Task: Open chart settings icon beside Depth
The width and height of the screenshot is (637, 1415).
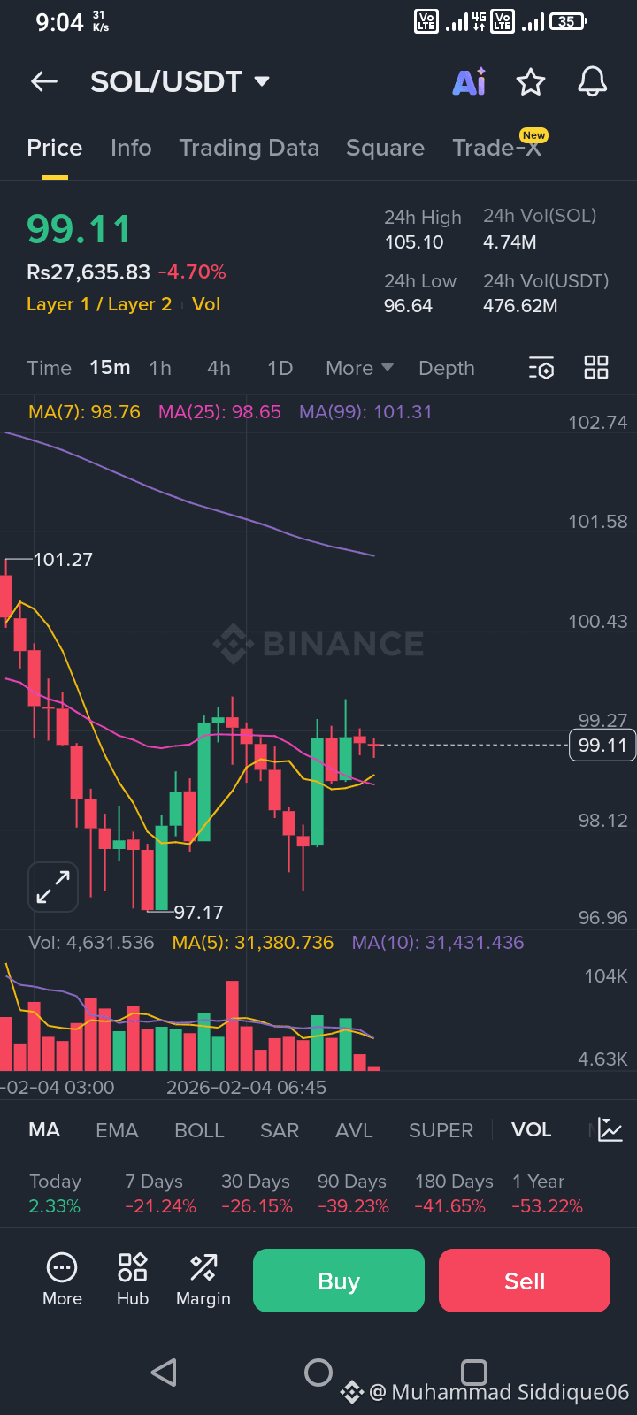Action: 541,368
